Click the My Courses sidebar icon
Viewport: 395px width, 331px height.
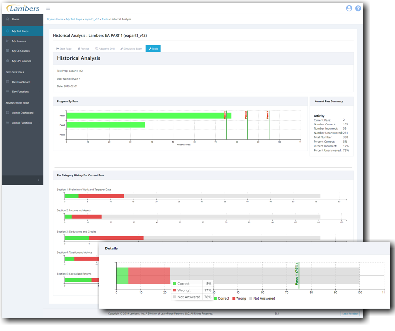tap(8, 41)
